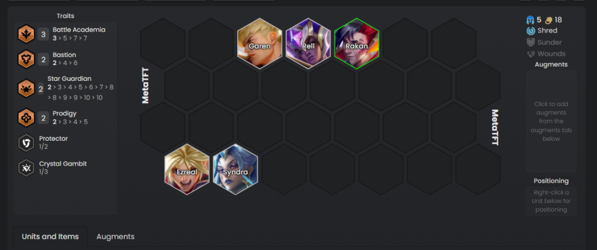The width and height of the screenshot is (597, 250).
Task: Select the Garen unit on the board
Action: [259, 43]
